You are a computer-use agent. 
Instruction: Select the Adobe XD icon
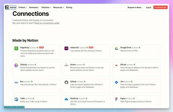pyautogui.click(x=66, y=48)
